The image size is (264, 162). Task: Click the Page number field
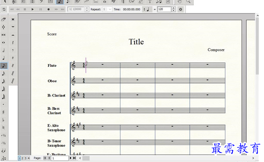point(60,158)
